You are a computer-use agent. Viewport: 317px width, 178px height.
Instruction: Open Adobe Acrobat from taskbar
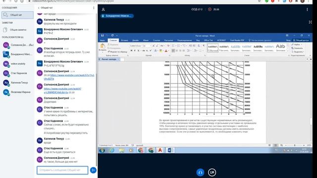tap(160, 150)
